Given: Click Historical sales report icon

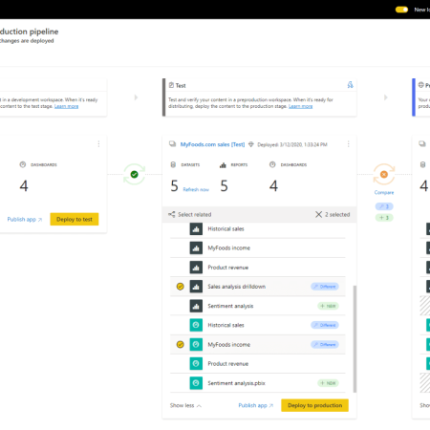Looking at the screenshot, I should tap(196, 228).
